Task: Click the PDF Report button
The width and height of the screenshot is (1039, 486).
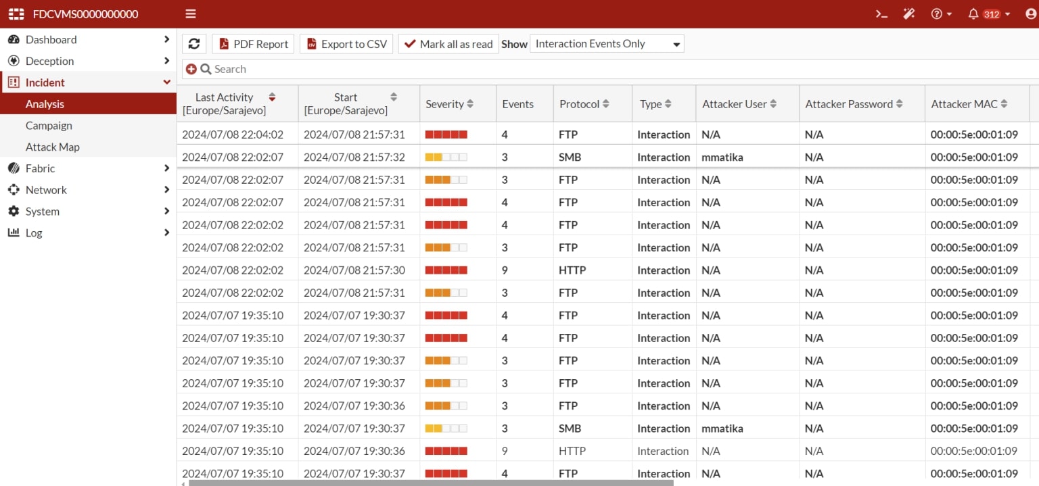Action: pos(253,44)
